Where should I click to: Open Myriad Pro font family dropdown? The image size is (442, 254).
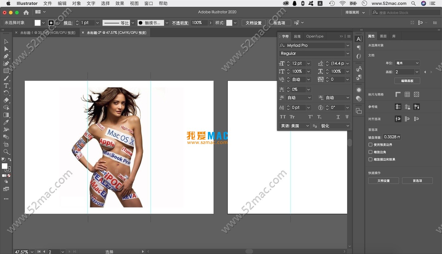coord(348,45)
